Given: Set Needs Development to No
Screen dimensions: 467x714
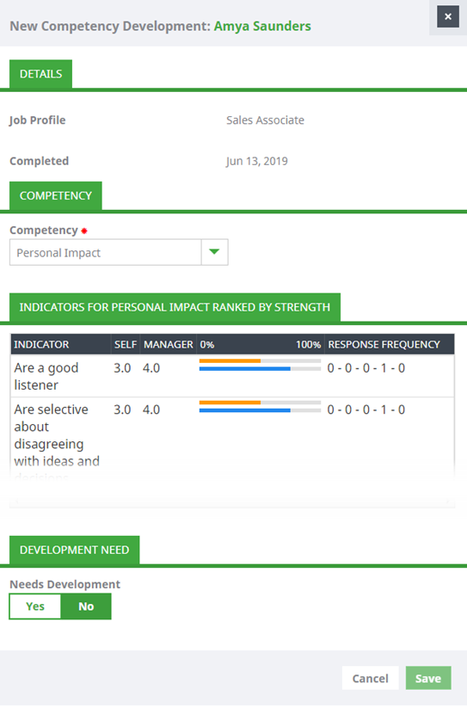Looking at the screenshot, I should pos(86,606).
